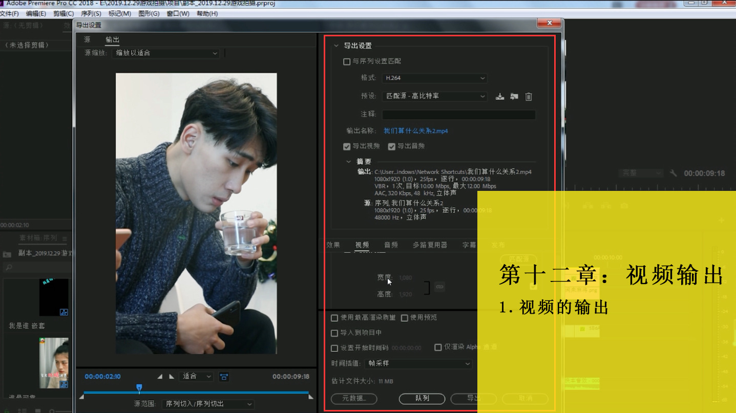Open the 窗口(W) menu
Screen dimensions: 736x413
pyautogui.click(x=178, y=13)
